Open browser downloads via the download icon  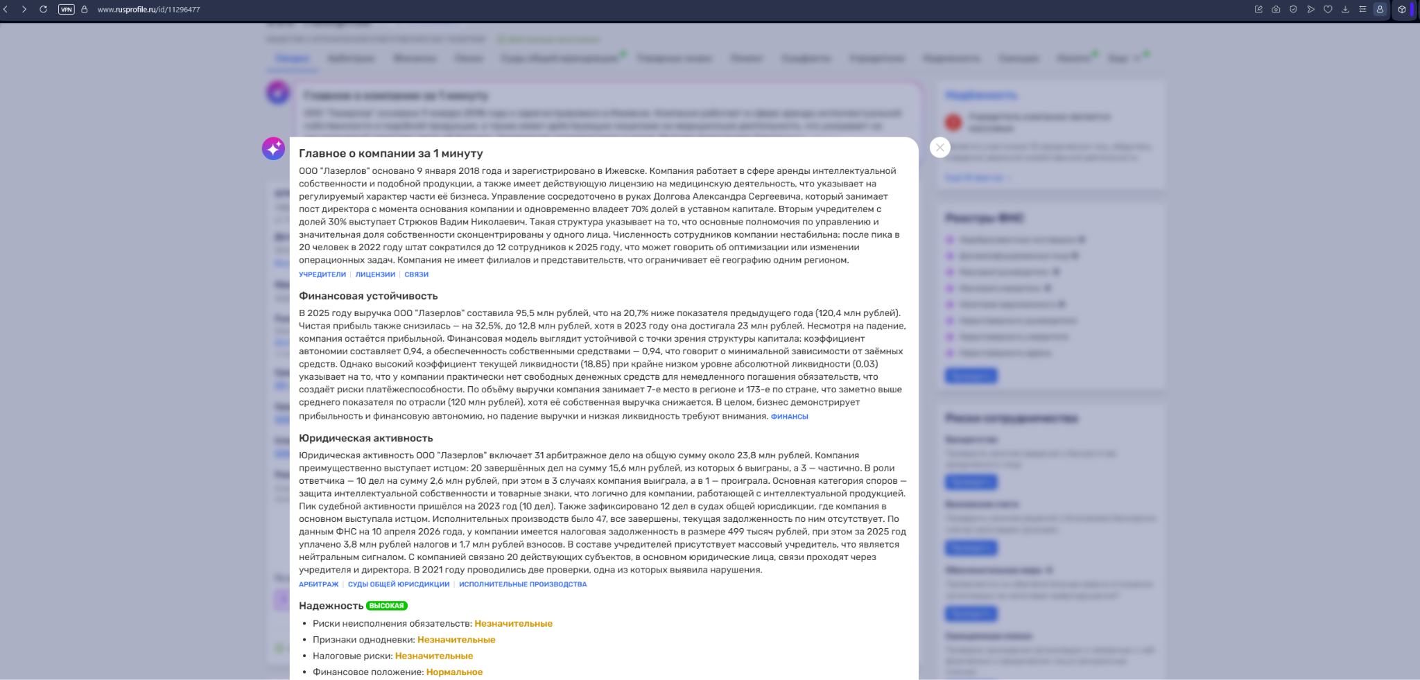tap(1345, 10)
